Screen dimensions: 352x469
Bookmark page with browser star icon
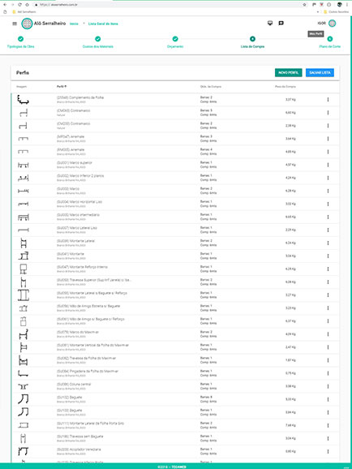coord(304,5)
